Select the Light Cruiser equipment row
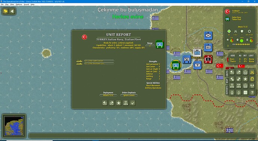The width and height of the screenshot is (258, 141). pyautogui.click(x=99, y=61)
